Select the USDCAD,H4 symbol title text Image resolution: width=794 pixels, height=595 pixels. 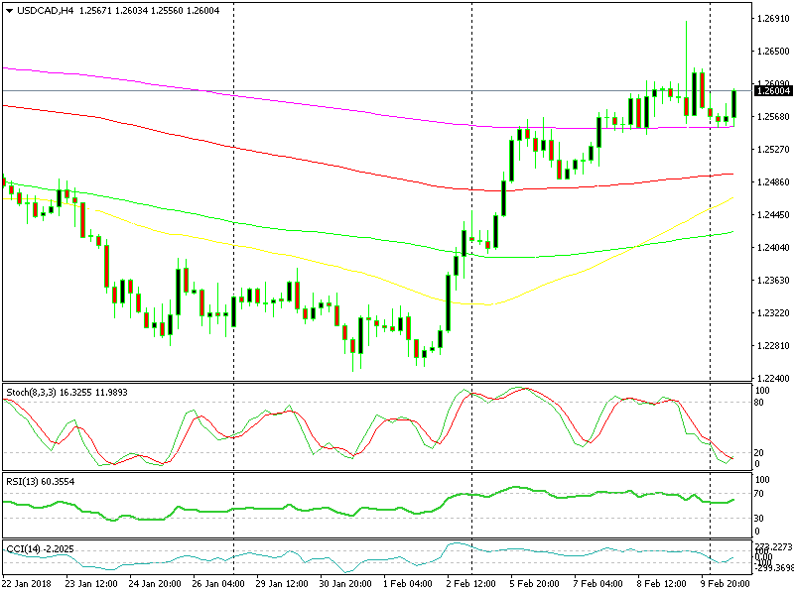[x=45, y=11]
